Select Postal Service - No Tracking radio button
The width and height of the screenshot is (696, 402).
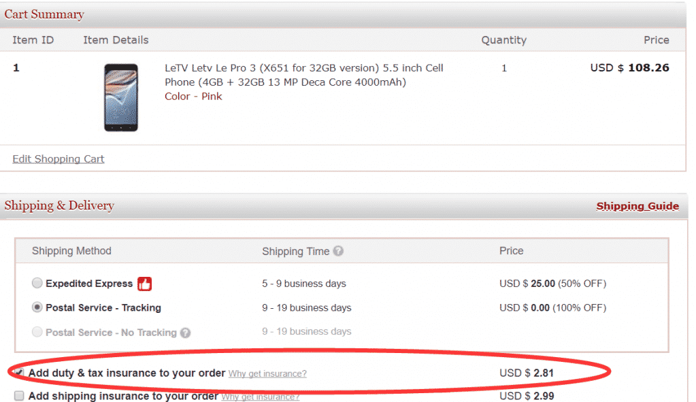(x=37, y=333)
